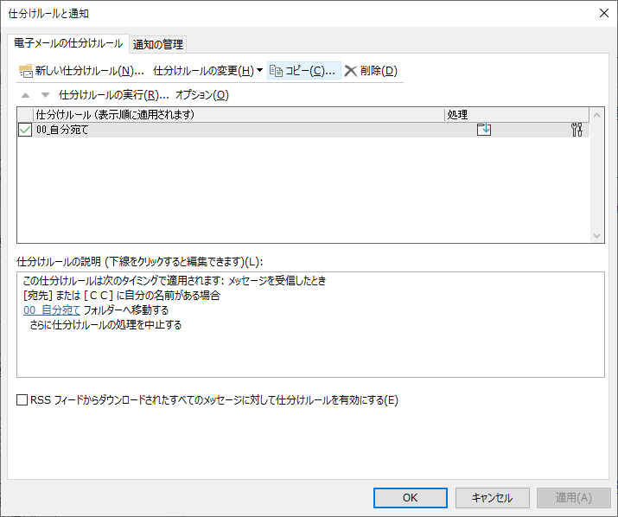Image resolution: width=618 pixels, height=517 pixels.
Task: Open the オプション (Options) dialog
Action: coord(202,95)
